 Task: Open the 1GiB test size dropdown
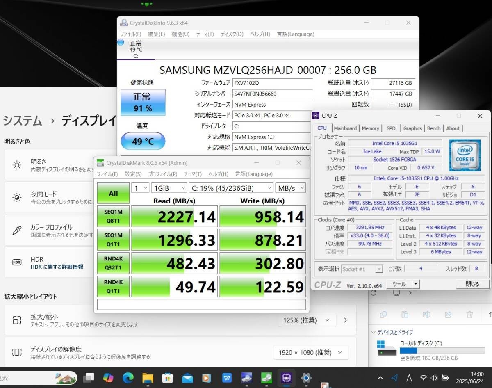click(169, 188)
